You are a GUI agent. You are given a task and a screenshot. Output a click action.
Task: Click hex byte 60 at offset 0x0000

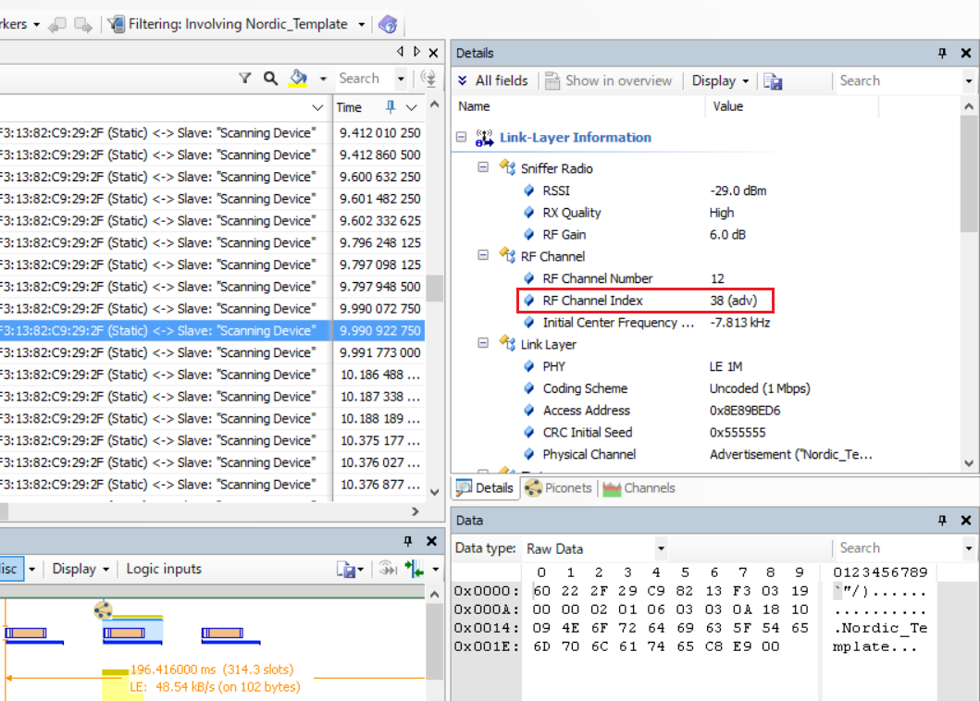(541, 590)
